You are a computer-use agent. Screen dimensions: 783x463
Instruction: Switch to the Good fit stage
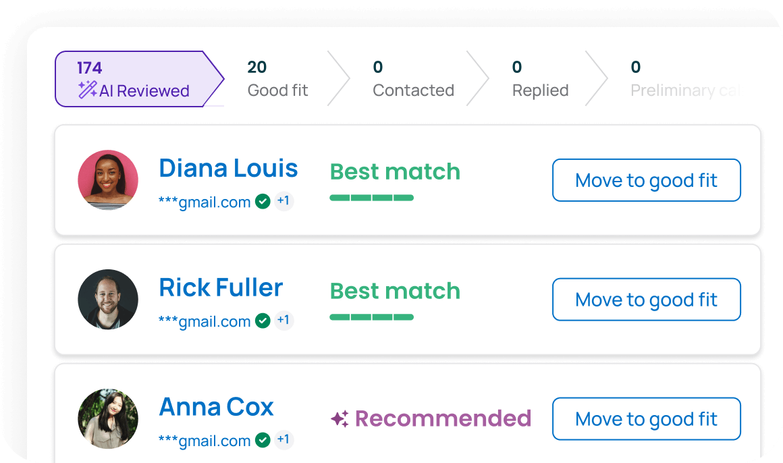pos(277,79)
